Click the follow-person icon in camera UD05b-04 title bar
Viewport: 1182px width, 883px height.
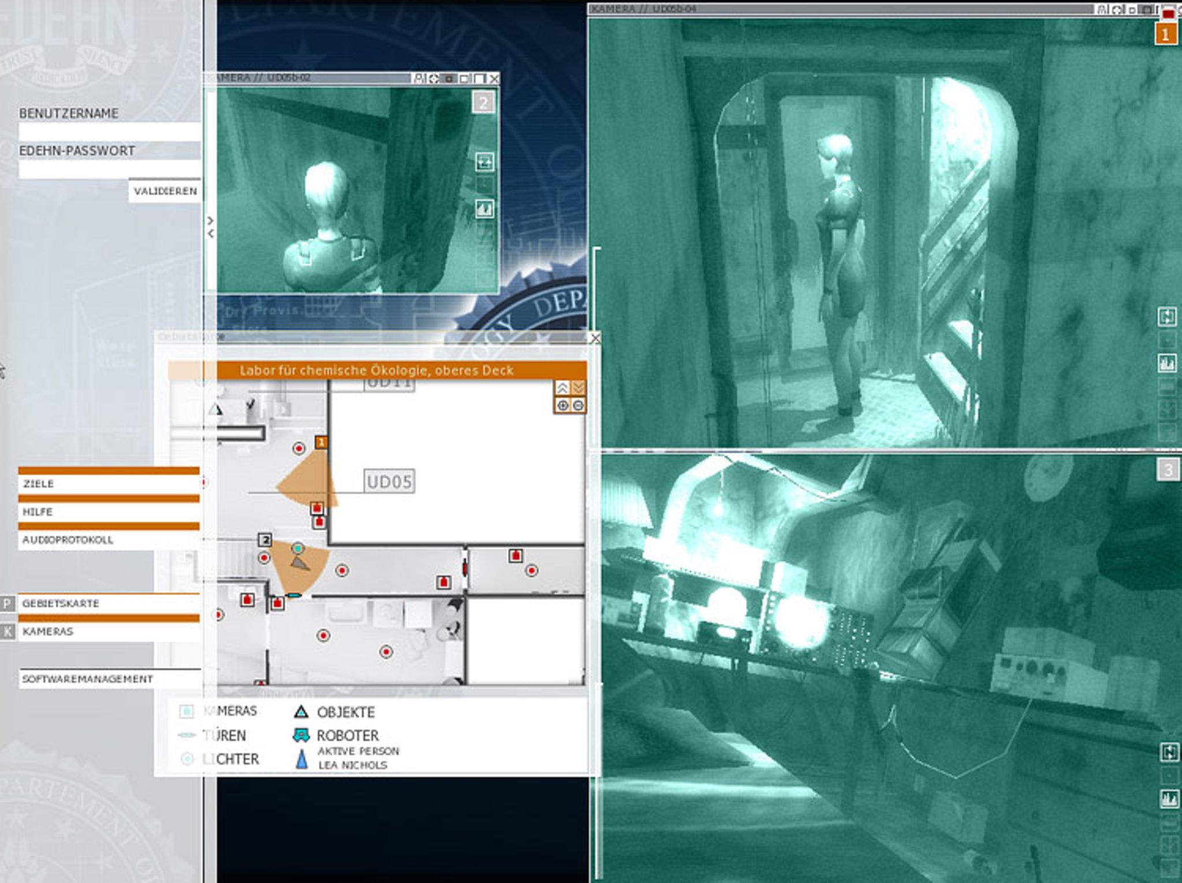pyautogui.click(x=1102, y=10)
